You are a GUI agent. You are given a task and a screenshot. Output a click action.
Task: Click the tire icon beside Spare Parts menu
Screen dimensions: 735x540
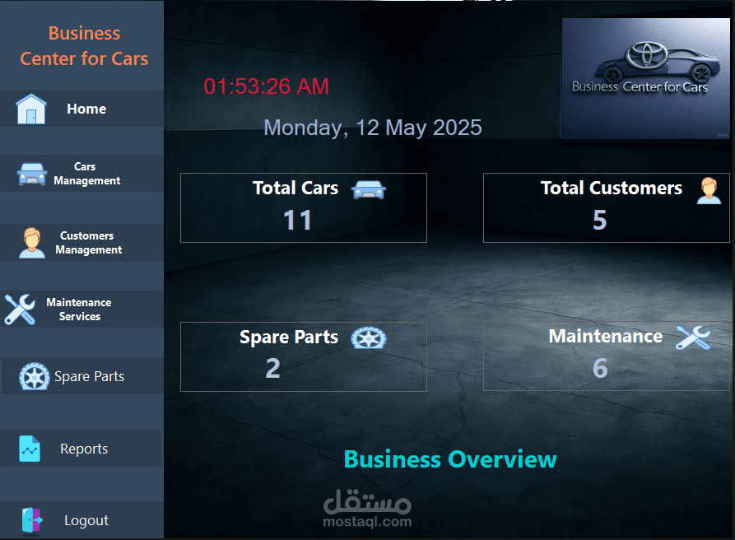point(35,376)
